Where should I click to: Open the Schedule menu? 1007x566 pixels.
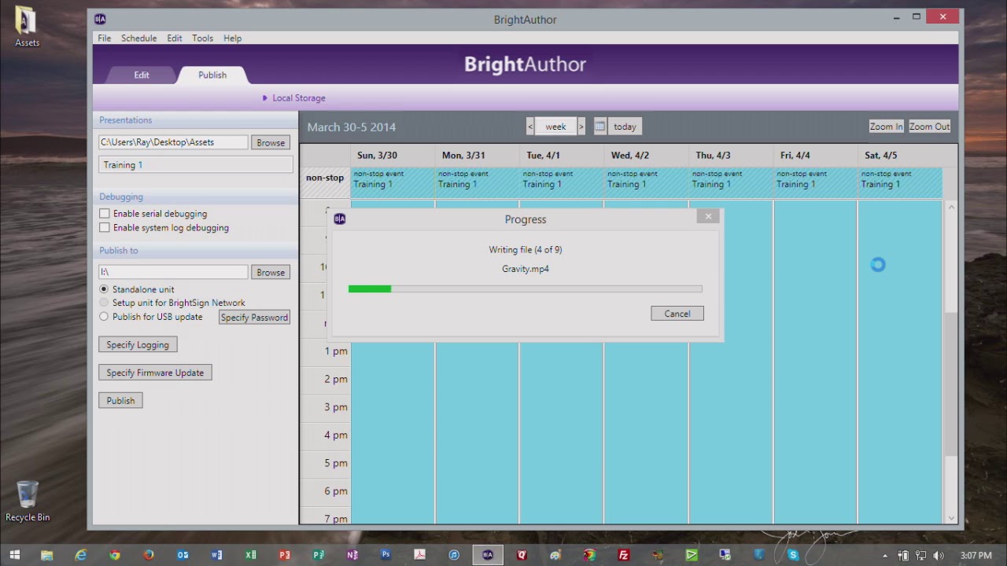[x=138, y=38]
